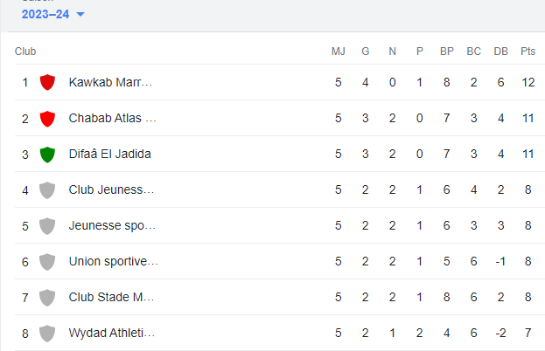
Task: Click Club Jeunesse gray shield crest
Action: point(48,189)
